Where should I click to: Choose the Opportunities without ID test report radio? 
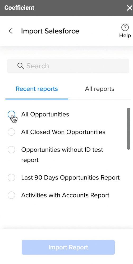tap(11, 150)
